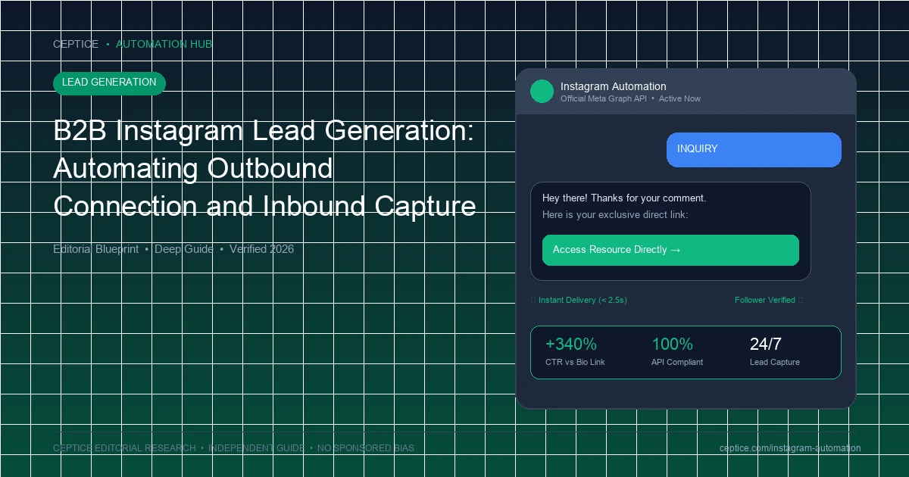Click the 100% statistic

tap(672, 344)
